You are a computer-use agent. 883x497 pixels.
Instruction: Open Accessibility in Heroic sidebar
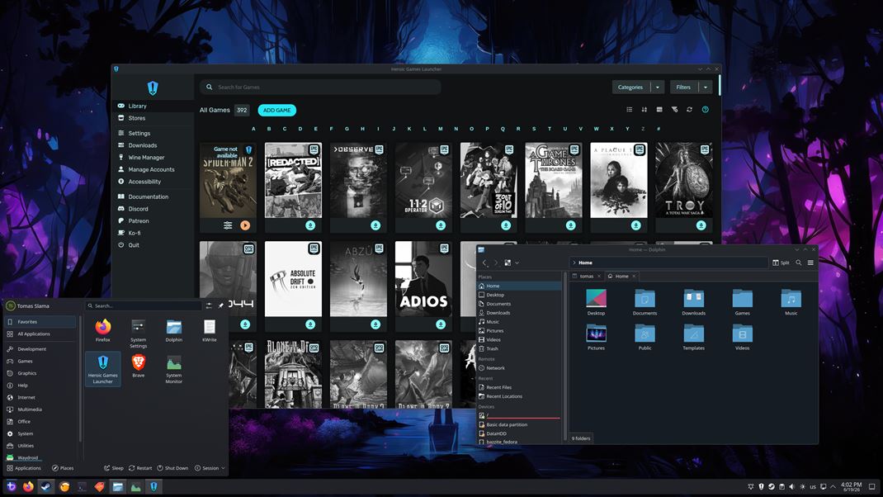point(153,182)
